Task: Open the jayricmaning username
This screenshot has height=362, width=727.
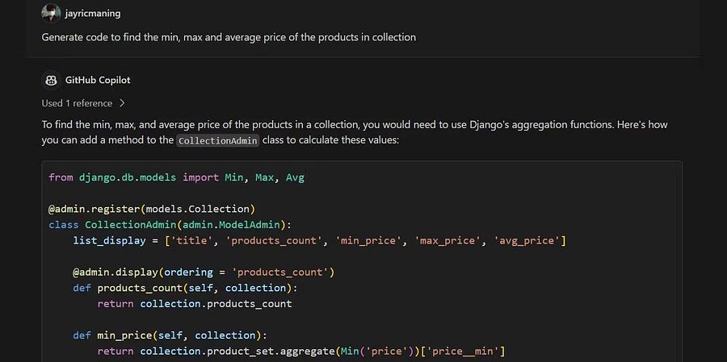Action: pos(93,14)
